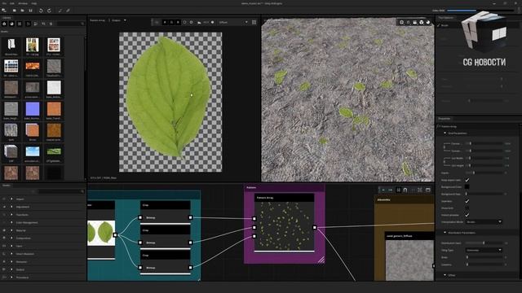This screenshot has width=522, height=293.
Task: Click the rightmost icon in 3D view toolbar
Action: (428, 22)
